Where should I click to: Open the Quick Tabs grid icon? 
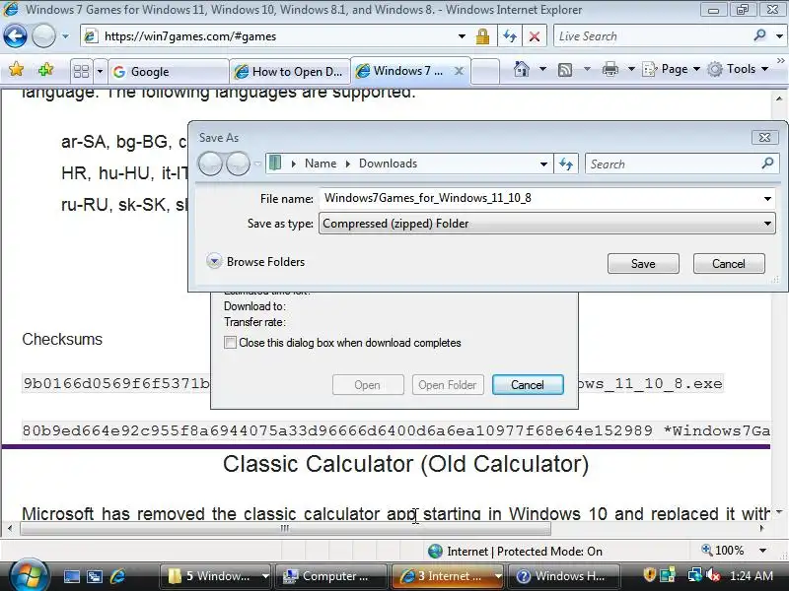[x=81, y=71]
